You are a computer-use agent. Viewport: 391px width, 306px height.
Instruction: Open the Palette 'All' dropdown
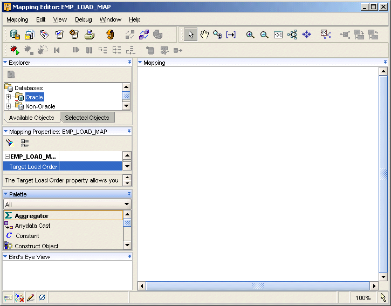point(127,205)
